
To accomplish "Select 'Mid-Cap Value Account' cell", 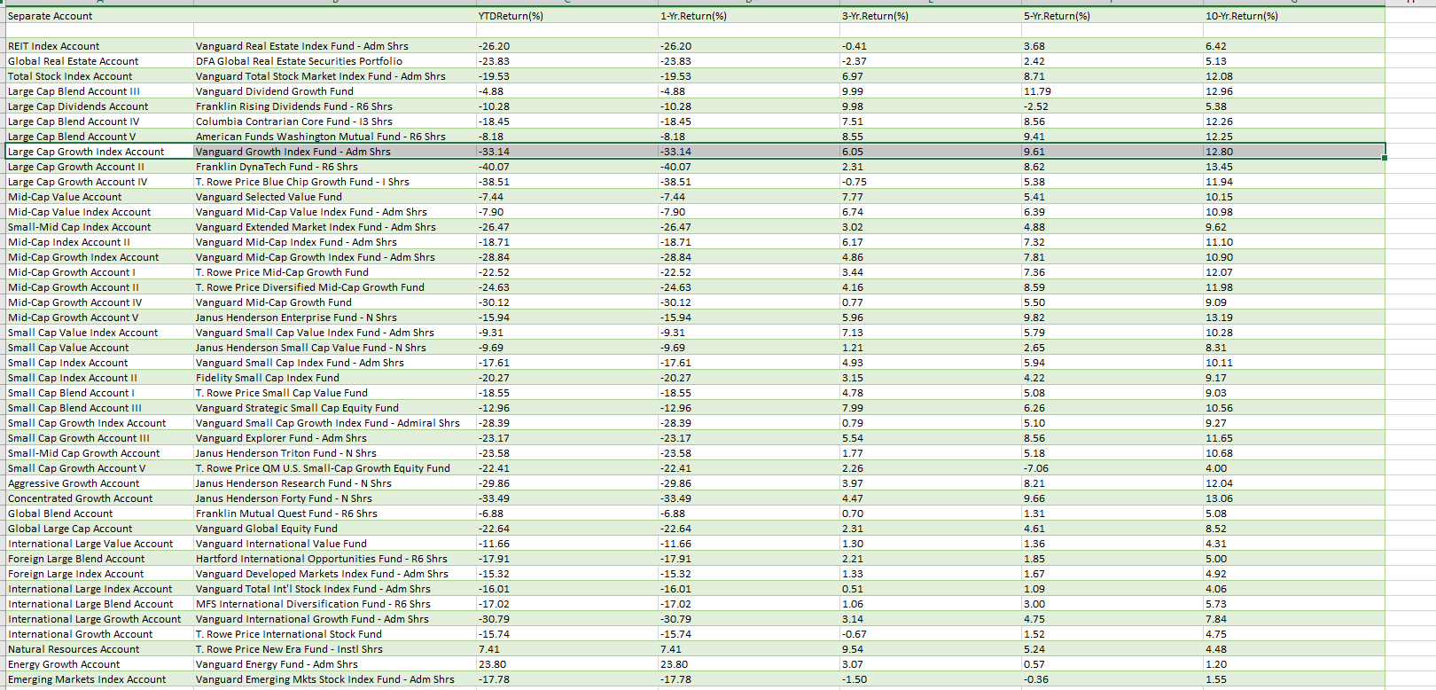I will (99, 197).
